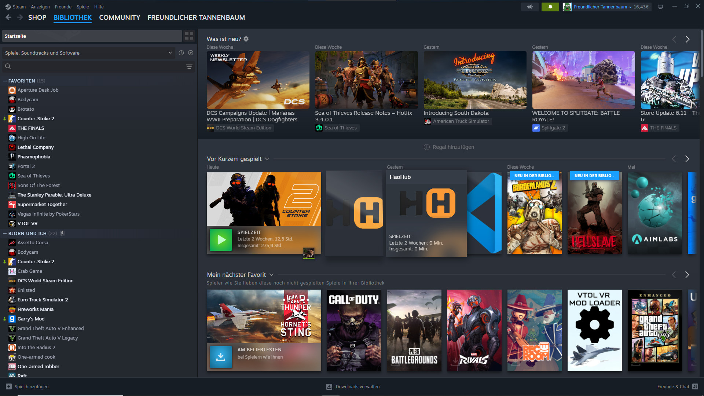Open the FREUNDLICHER TANNENBAUM profile tab
This screenshot has height=396, width=704.
click(196, 18)
